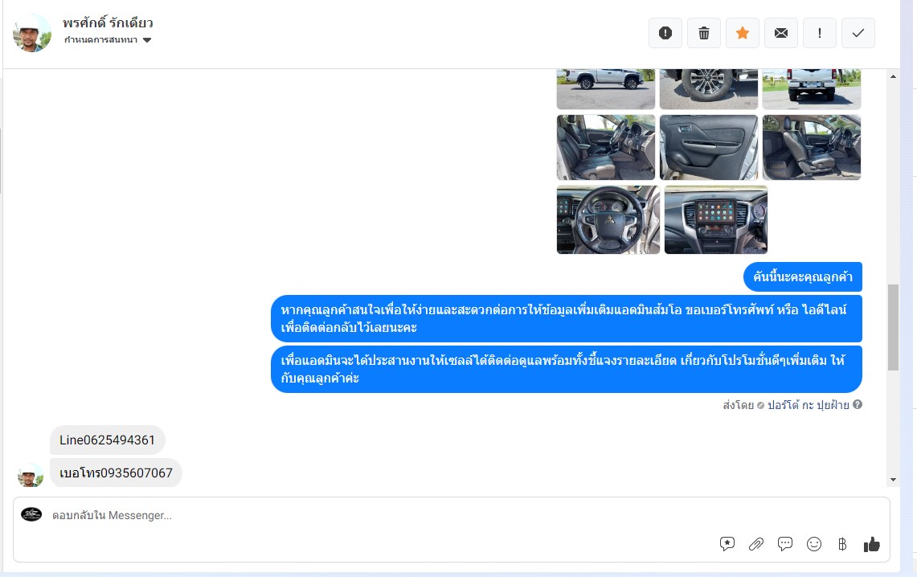Open the touchscreen head unit photo
The width and height of the screenshot is (917, 577).
(x=716, y=220)
